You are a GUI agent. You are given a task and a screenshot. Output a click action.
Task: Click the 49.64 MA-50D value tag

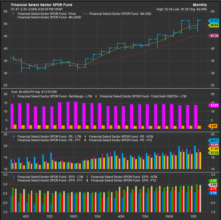[213, 25]
